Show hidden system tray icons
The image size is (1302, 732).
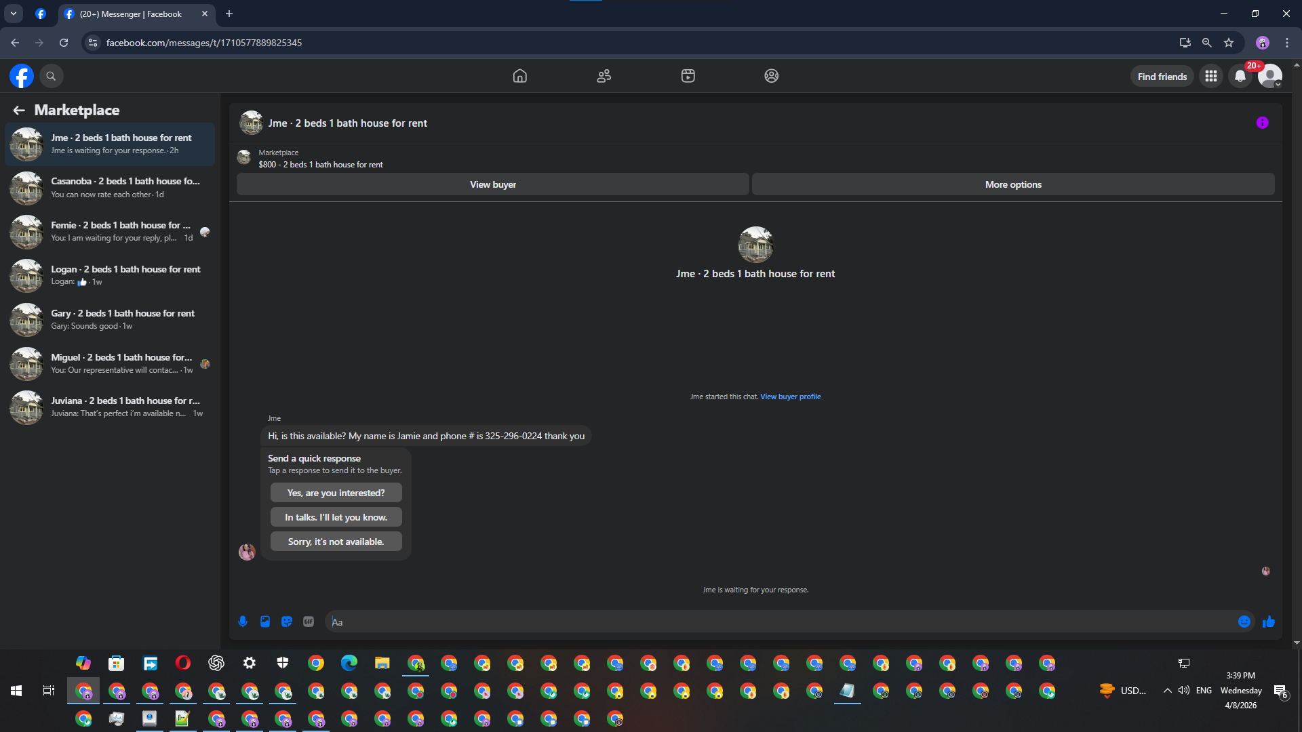click(1167, 691)
